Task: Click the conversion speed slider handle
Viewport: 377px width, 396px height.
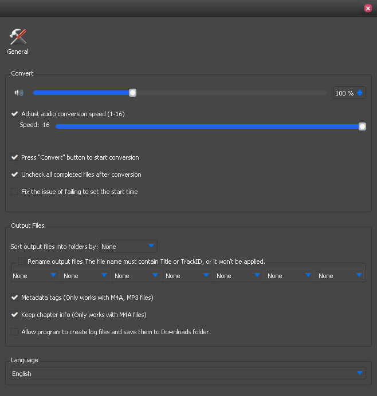Action: click(x=362, y=126)
